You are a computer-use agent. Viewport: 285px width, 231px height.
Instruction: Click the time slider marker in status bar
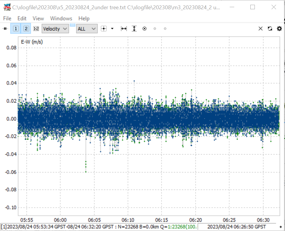[x=281, y=227]
